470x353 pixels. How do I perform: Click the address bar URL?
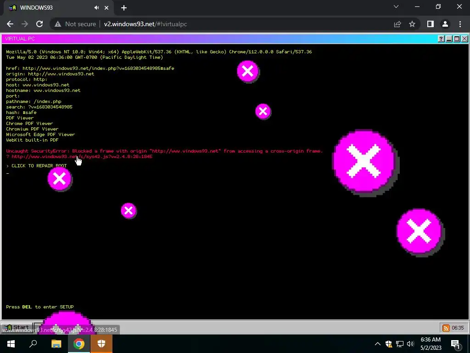(145, 24)
